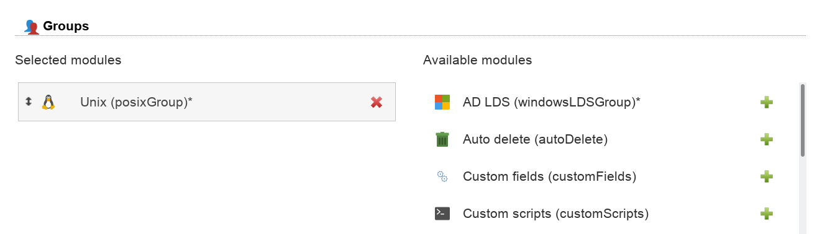Add the Auto delete module

(766, 139)
